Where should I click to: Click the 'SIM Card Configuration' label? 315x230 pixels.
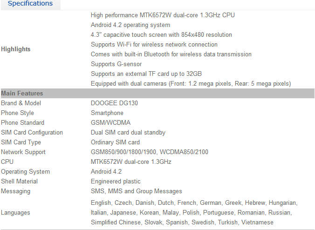[32, 133]
